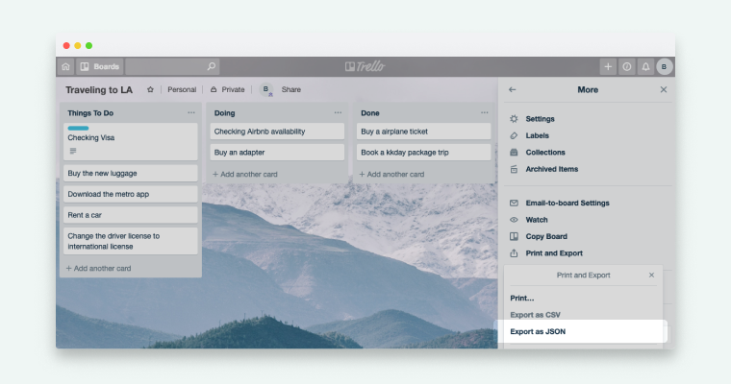The image size is (731, 384).
Task: Go to Trello home via house icon
Action: click(x=65, y=66)
